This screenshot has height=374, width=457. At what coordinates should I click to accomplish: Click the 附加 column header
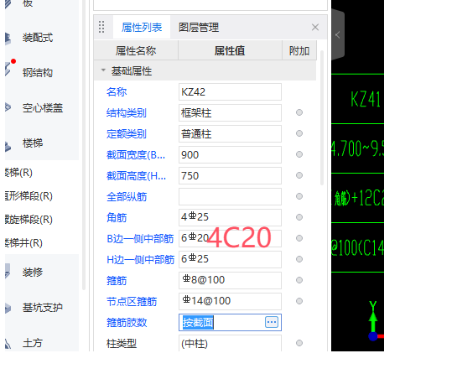coord(299,50)
